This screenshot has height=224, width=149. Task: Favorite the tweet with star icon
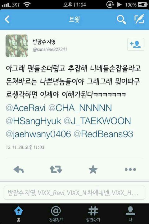pyautogui.click(x=93, y=170)
